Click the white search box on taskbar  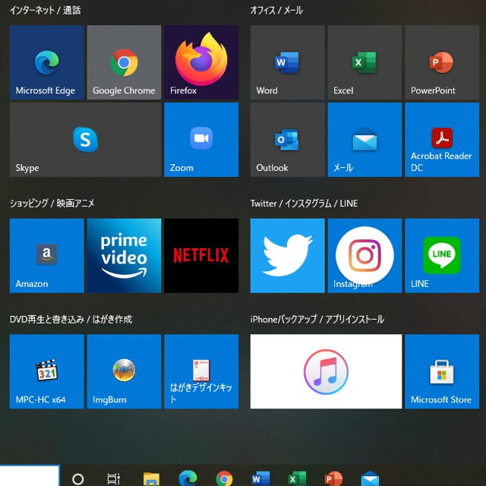click(x=30, y=475)
